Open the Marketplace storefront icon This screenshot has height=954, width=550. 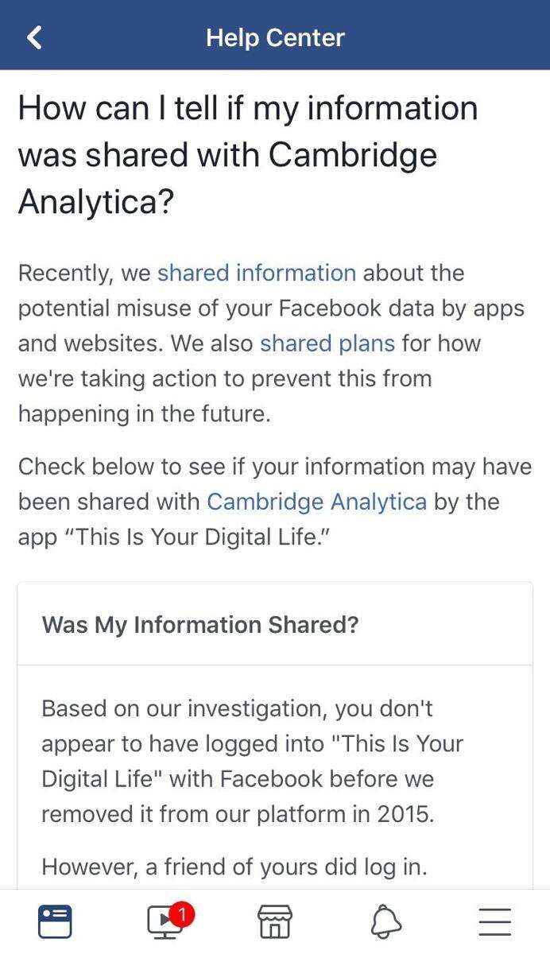tap(275, 922)
